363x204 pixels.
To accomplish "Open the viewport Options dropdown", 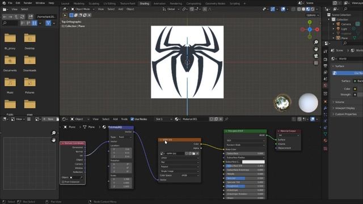I will tap(313, 15).
